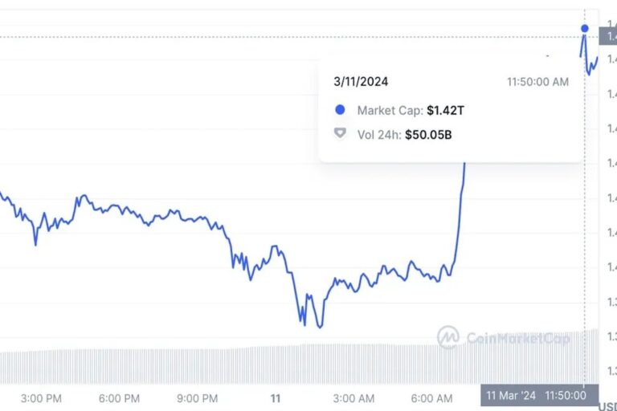Screen dimensions: 617x411
Task: Click the $1.42T market cap value
Action: coord(446,110)
